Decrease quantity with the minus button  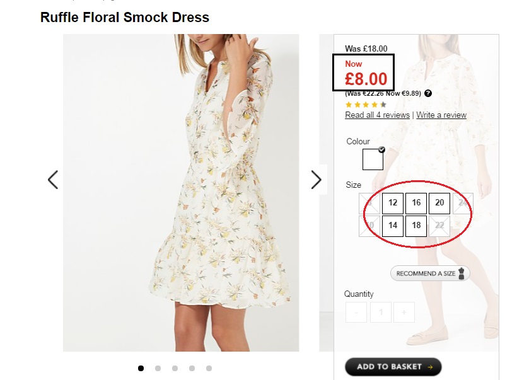pyautogui.click(x=356, y=312)
